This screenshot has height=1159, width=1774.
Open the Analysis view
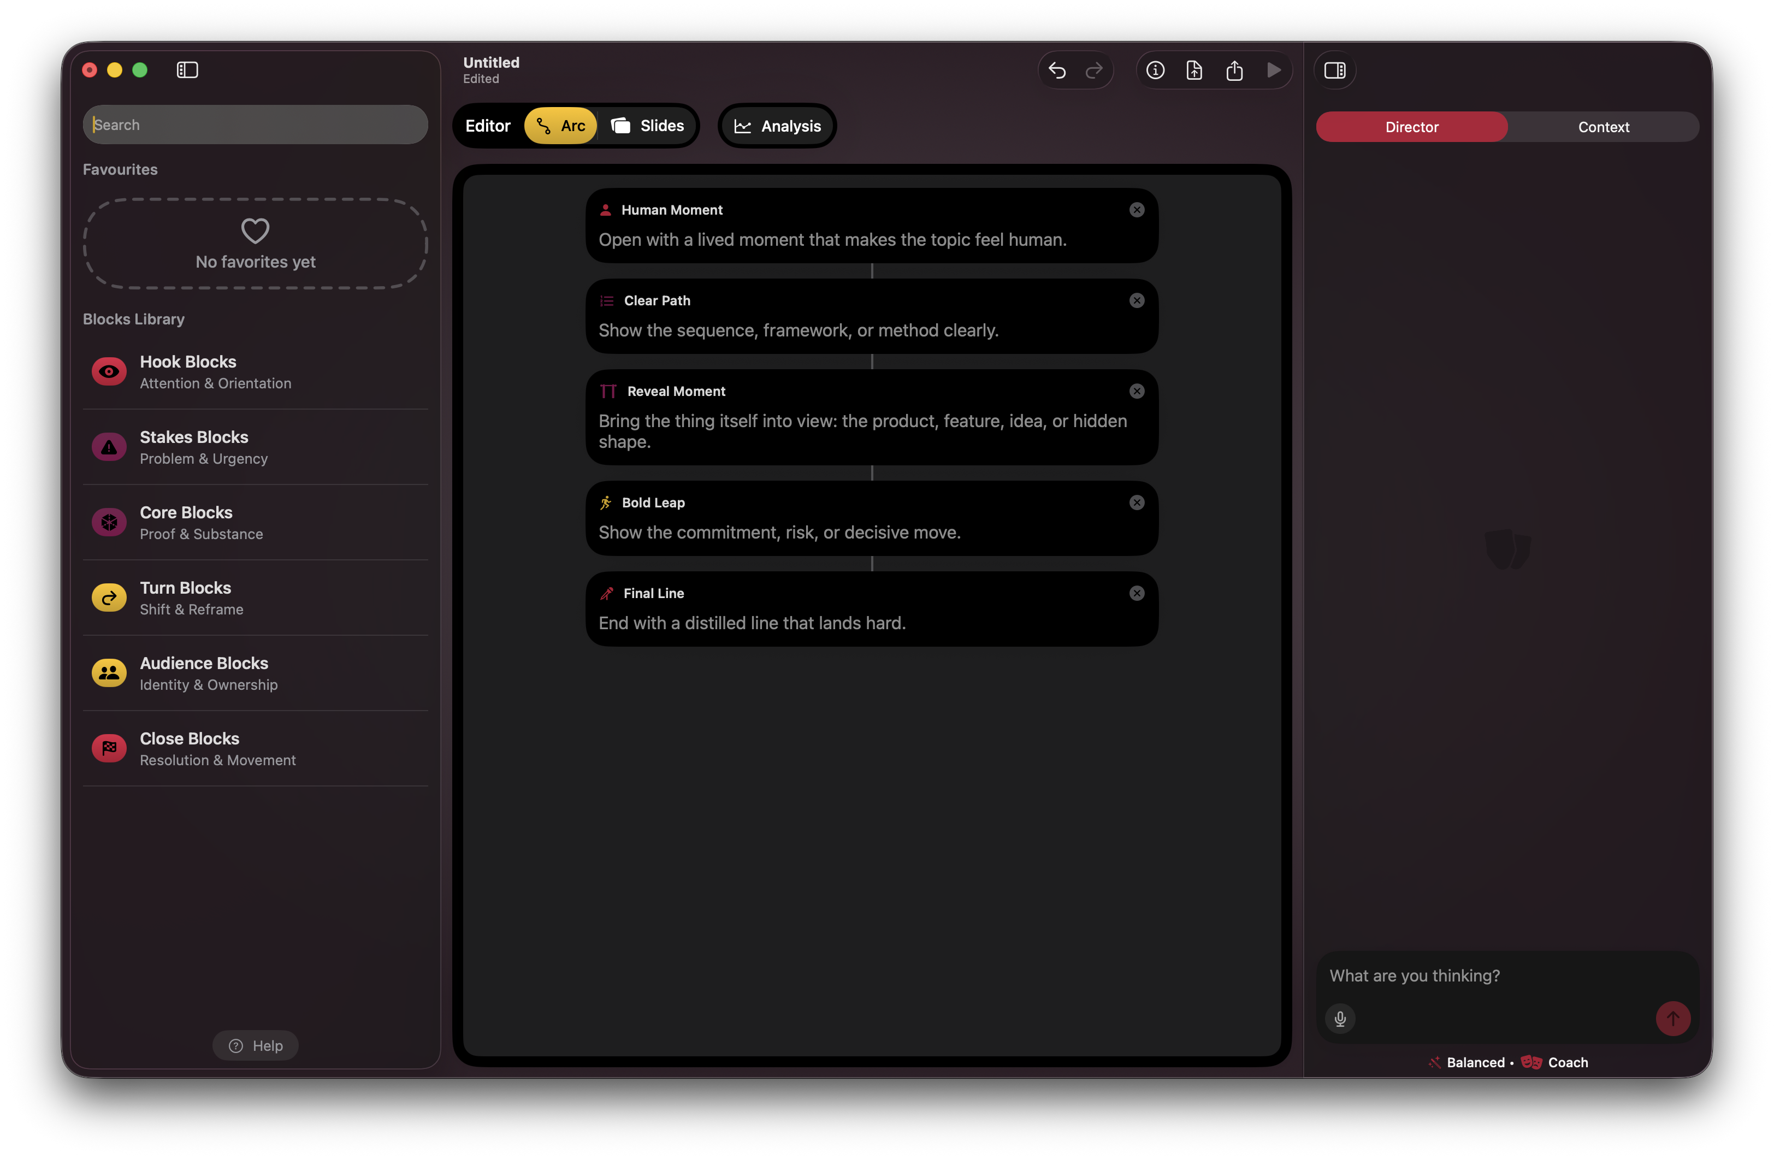[x=777, y=126]
